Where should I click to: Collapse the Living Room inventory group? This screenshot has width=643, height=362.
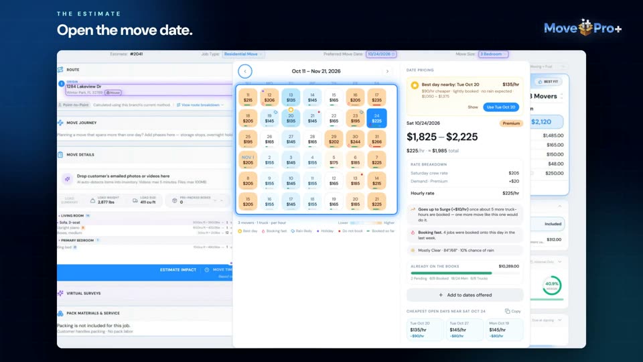tap(74, 215)
